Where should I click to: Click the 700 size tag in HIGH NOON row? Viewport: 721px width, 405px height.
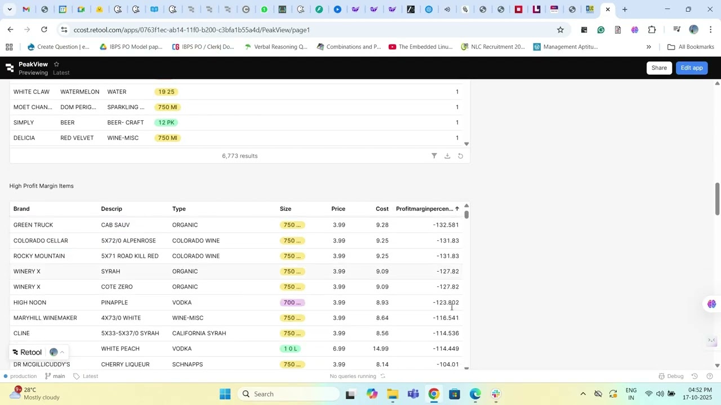click(292, 303)
